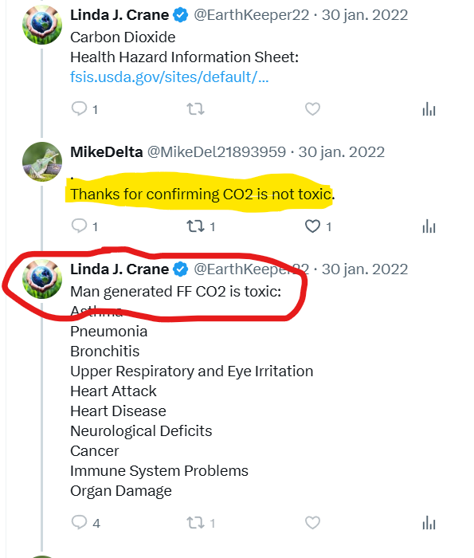474x558 pixels.
Task: Like the Carbon Dioxide Health Hazard tweet
Action: pos(312,108)
